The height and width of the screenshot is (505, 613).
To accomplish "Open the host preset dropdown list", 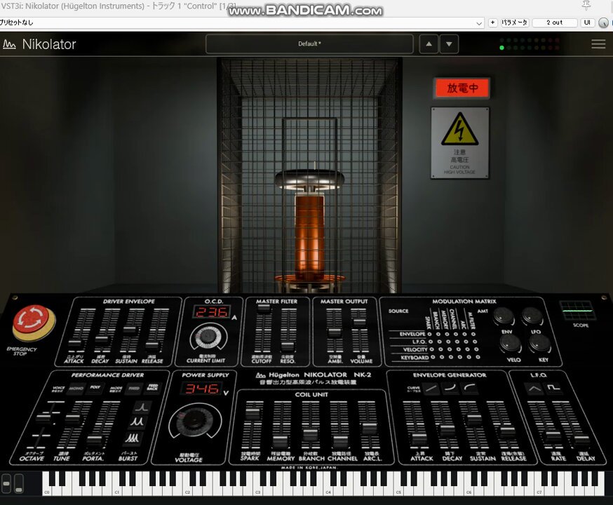I will tap(479, 23).
